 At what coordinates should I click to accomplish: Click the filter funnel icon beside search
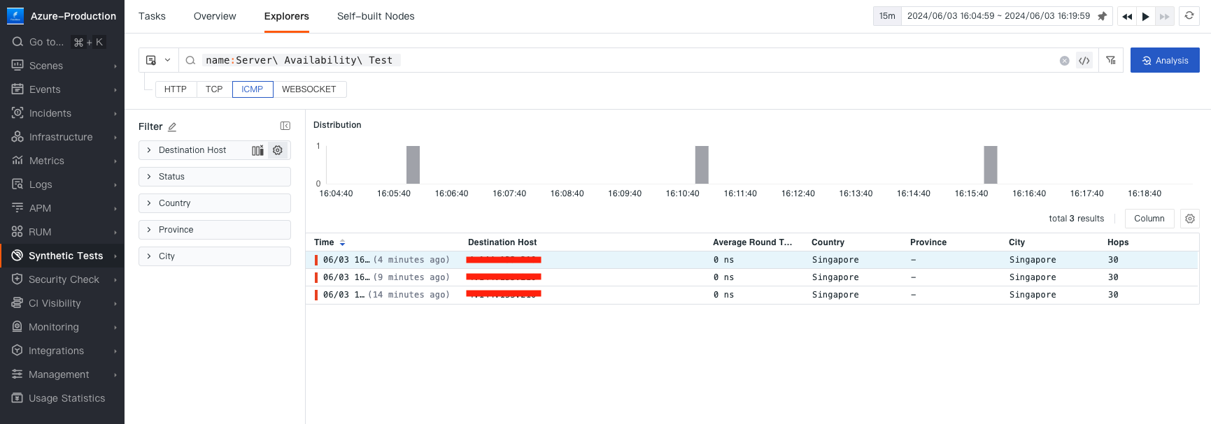[1111, 60]
